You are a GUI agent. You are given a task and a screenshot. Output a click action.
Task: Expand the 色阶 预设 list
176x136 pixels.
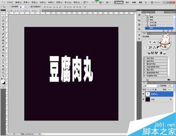point(145,58)
